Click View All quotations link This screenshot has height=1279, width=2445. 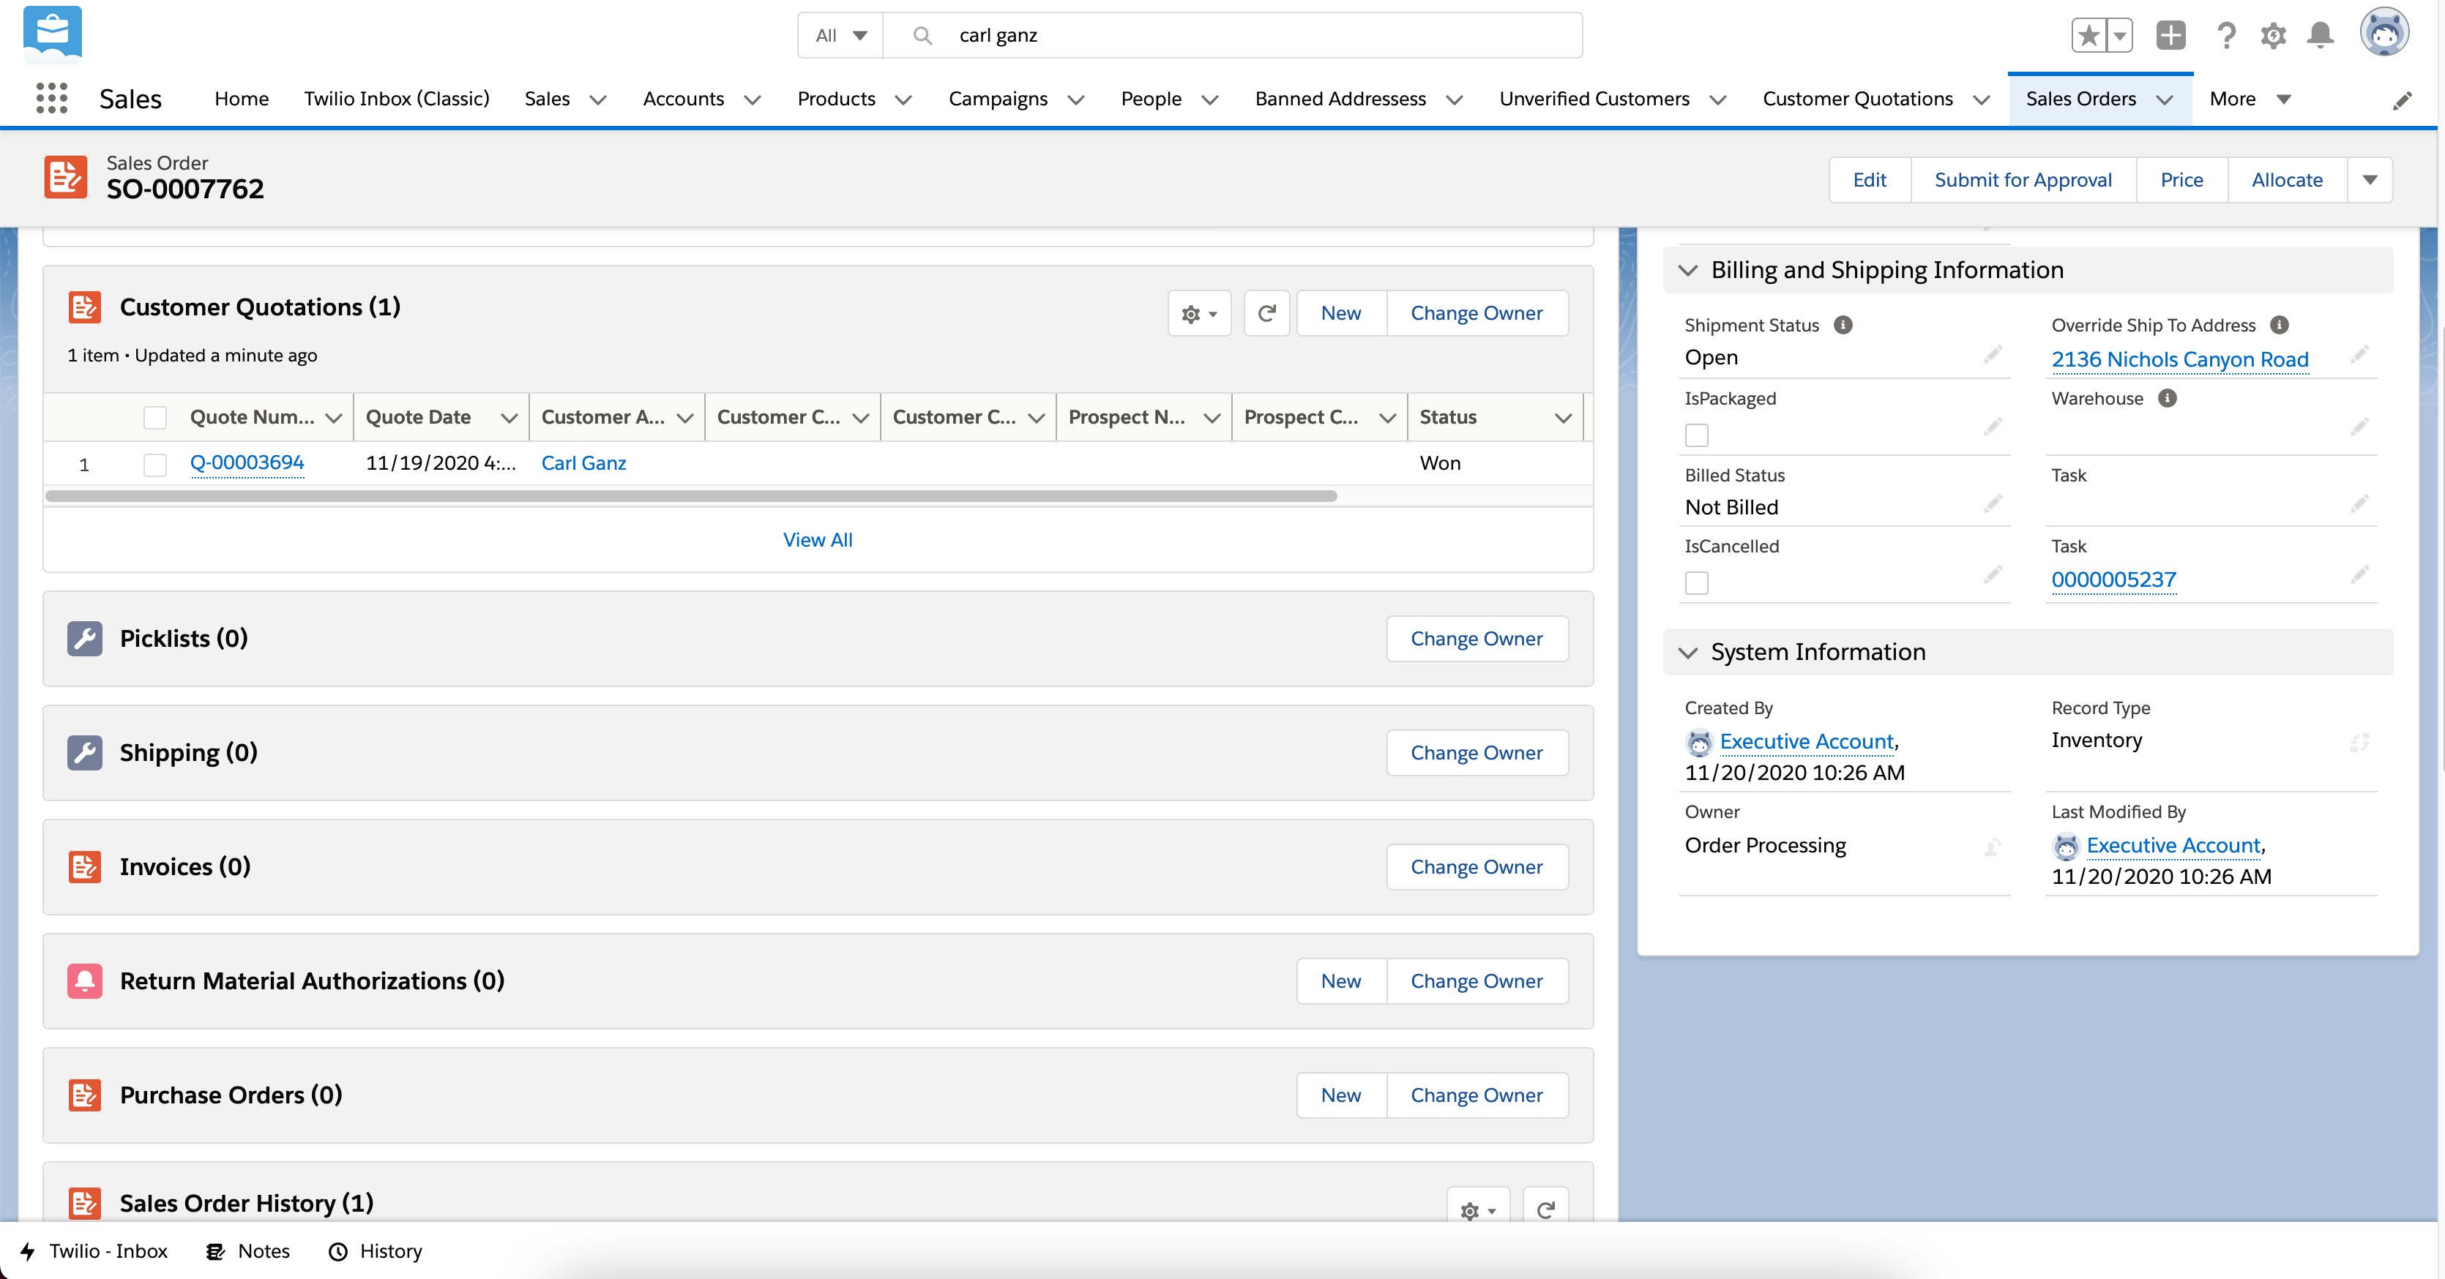(x=818, y=540)
